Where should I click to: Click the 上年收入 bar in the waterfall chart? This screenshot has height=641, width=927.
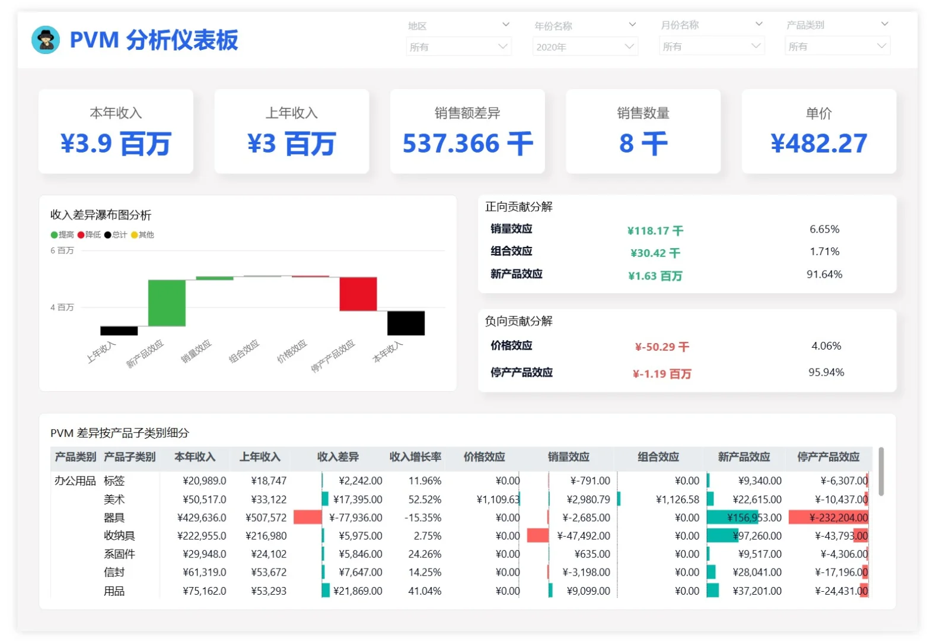tap(118, 330)
